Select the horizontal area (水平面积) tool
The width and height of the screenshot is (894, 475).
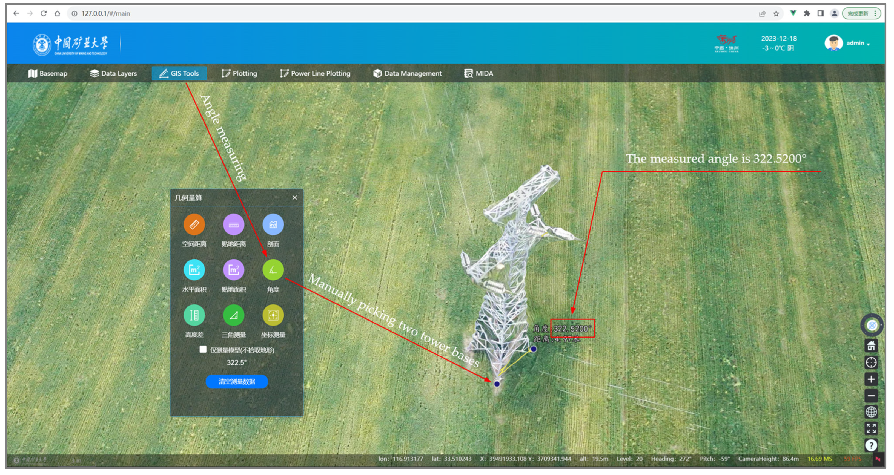pyautogui.click(x=194, y=270)
